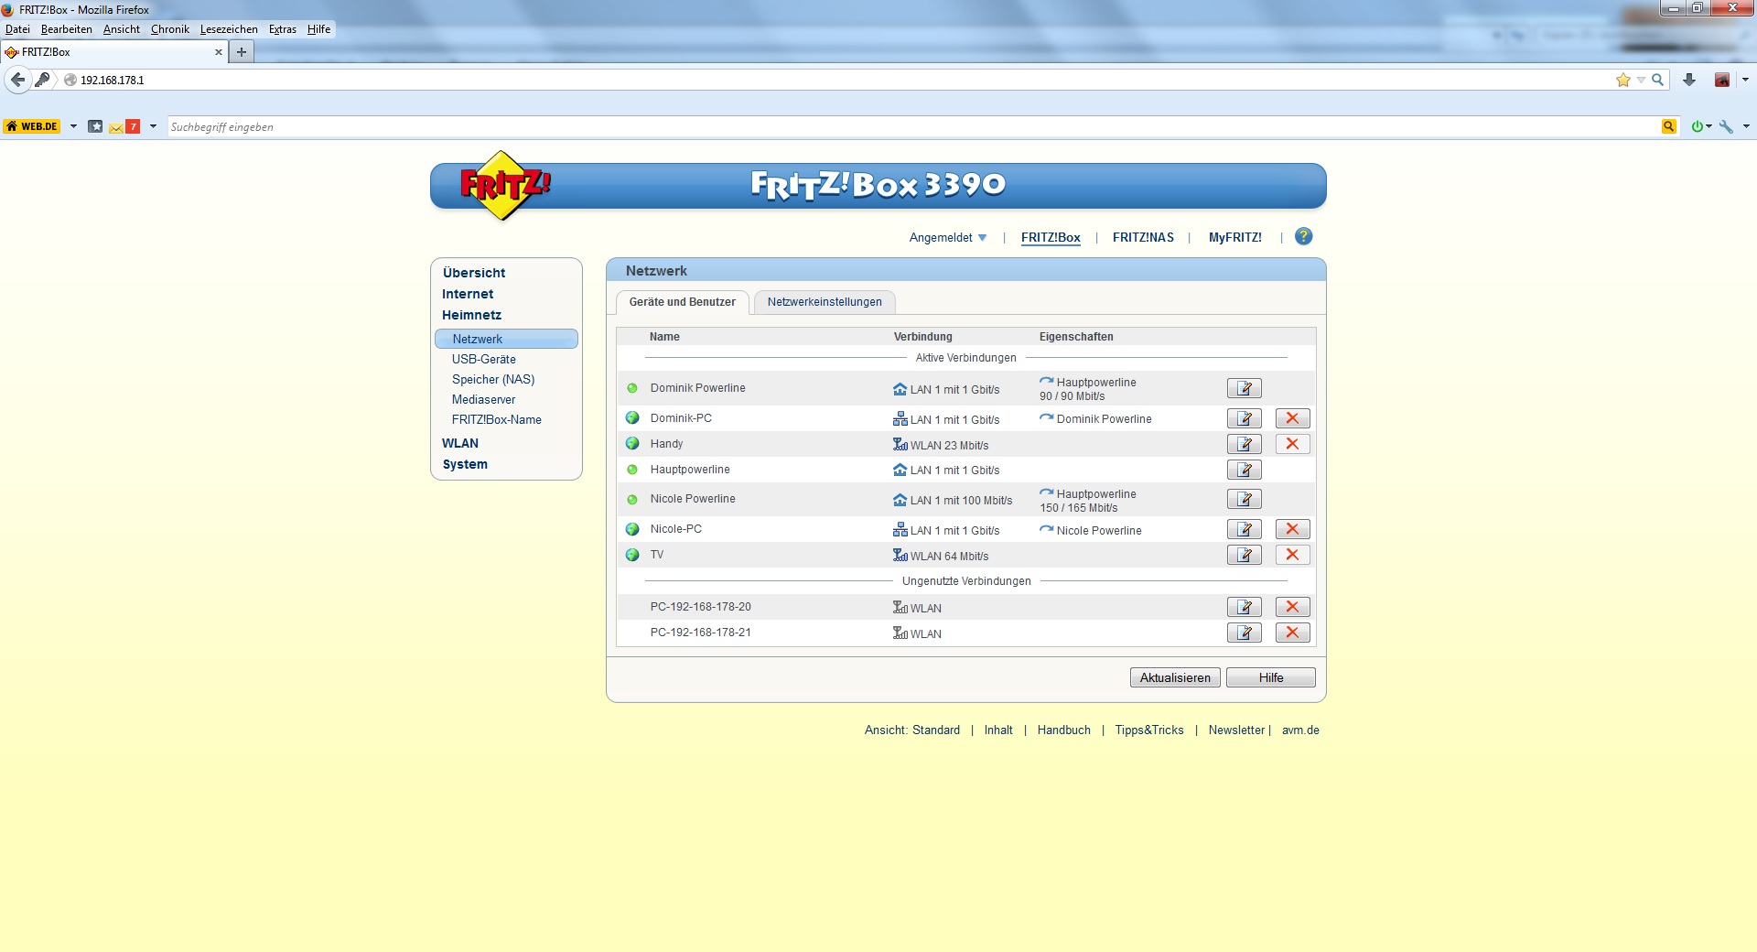
Task: Edit the PC-192-168-178-21 entry
Action: [1244, 633]
